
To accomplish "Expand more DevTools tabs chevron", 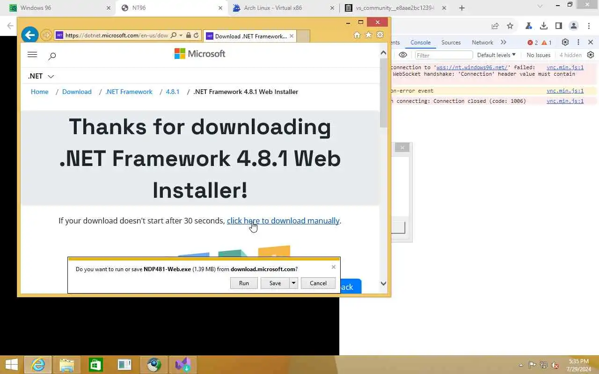I will pyautogui.click(x=504, y=42).
